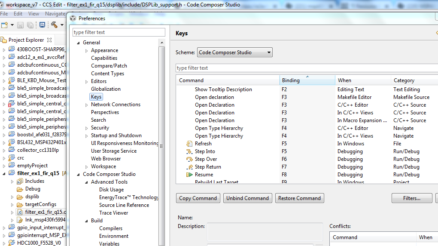Click the filter_ex1_fir_q15 project icon
The width and height of the screenshot is (438, 246).
(x=12, y=173)
